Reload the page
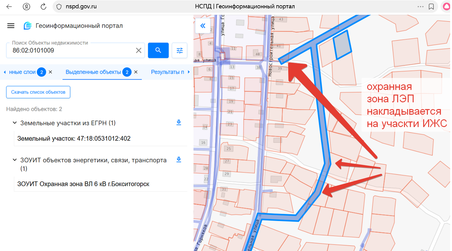The width and height of the screenshot is (452, 251). click(x=43, y=6)
